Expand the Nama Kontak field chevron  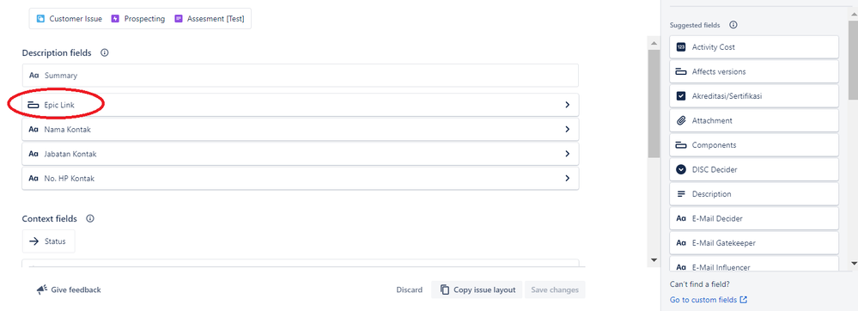tap(568, 130)
